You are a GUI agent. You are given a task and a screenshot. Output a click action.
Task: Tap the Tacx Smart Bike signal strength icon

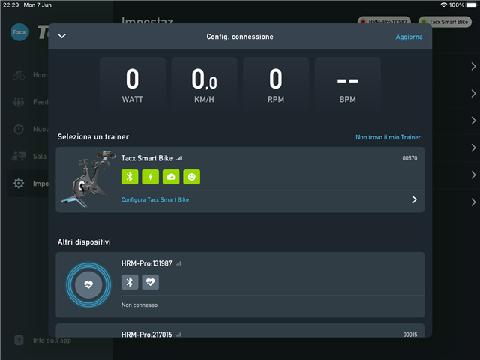tap(179, 158)
